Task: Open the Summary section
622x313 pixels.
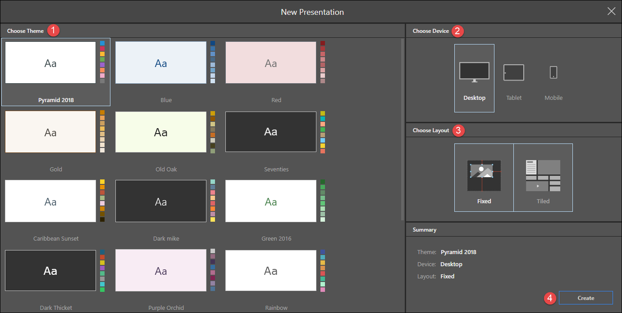Action: point(424,229)
